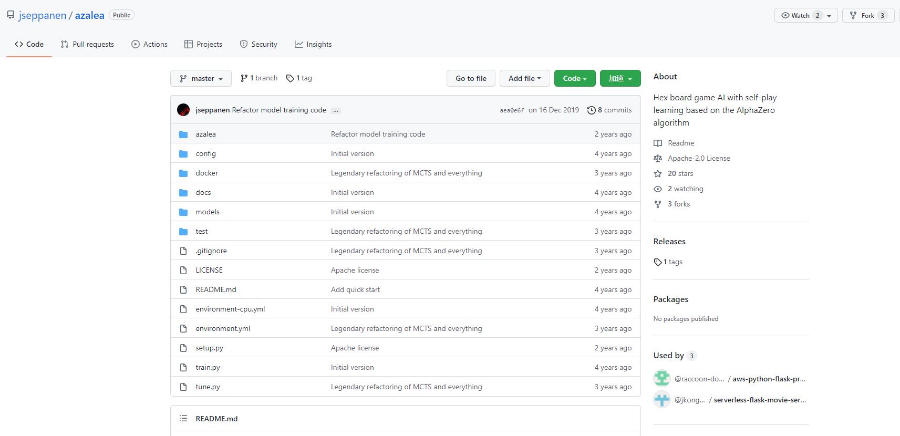Image resolution: width=900 pixels, height=436 pixels.
Task: Click the docs folder icon
Action: (183, 193)
